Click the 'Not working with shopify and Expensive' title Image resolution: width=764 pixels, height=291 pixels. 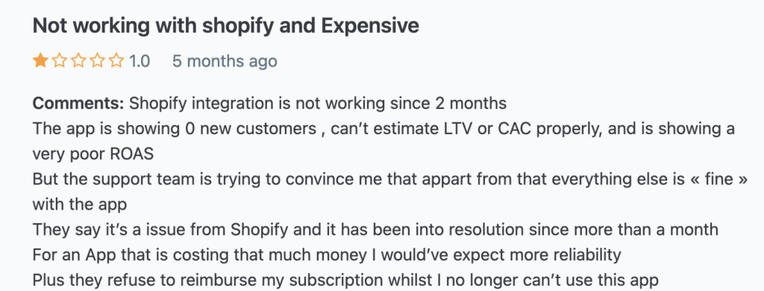click(225, 26)
